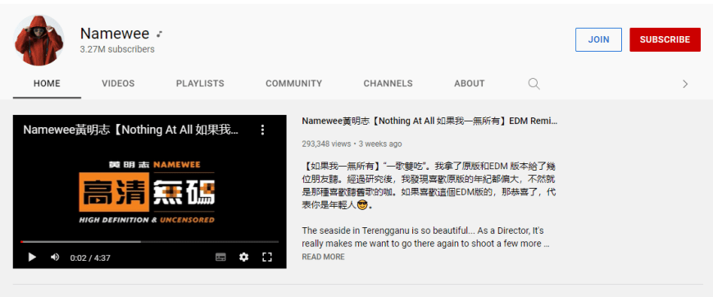Image resolution: width=713 pixels, height=297 pixels.
Task: Open the Namewee channel avatar
Action: point(39,40)
